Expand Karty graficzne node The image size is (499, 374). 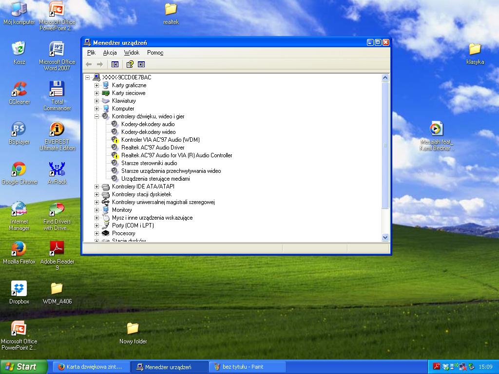(97, 85)
